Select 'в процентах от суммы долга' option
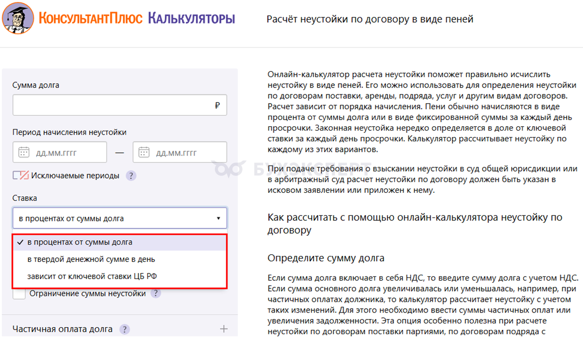Screen dimensions: 583x339 pos(120,242)
